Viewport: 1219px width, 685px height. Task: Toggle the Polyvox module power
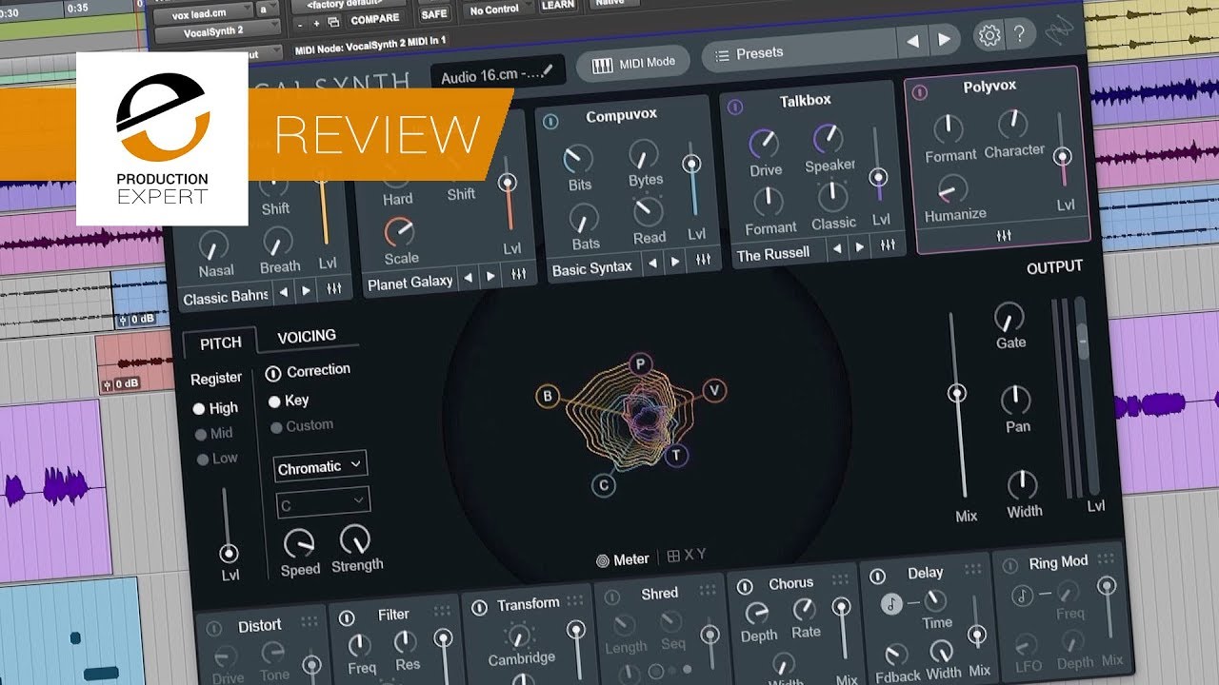coord(919,93)
